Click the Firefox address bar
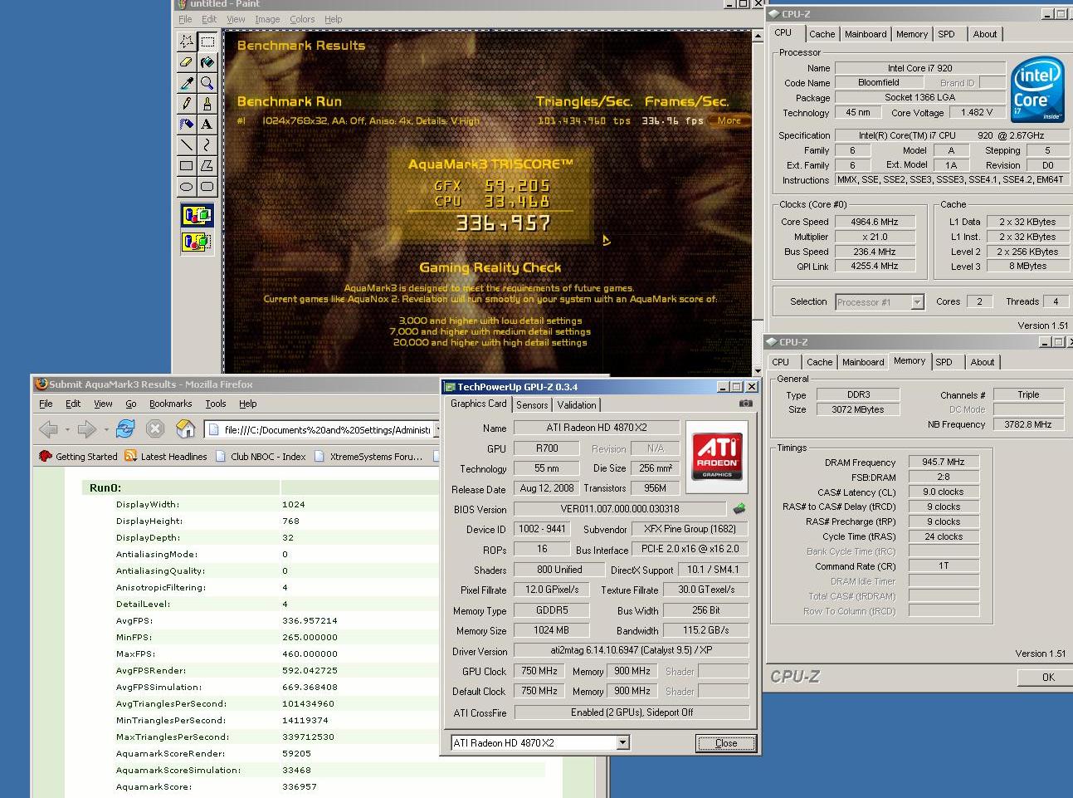This screenshot has width=1073, height=798. pyautogui.click(x=320, y=429)
